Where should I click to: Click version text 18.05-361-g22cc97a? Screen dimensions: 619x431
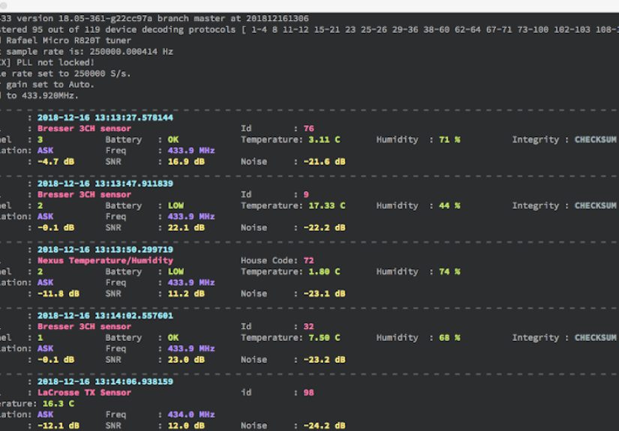[x=105, y=18]
